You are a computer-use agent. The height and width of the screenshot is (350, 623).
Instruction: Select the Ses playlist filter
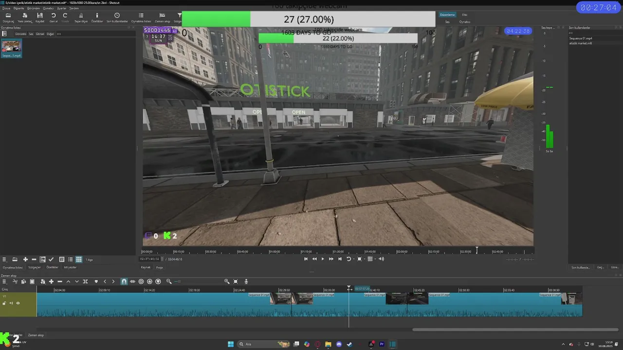[31, 34]
